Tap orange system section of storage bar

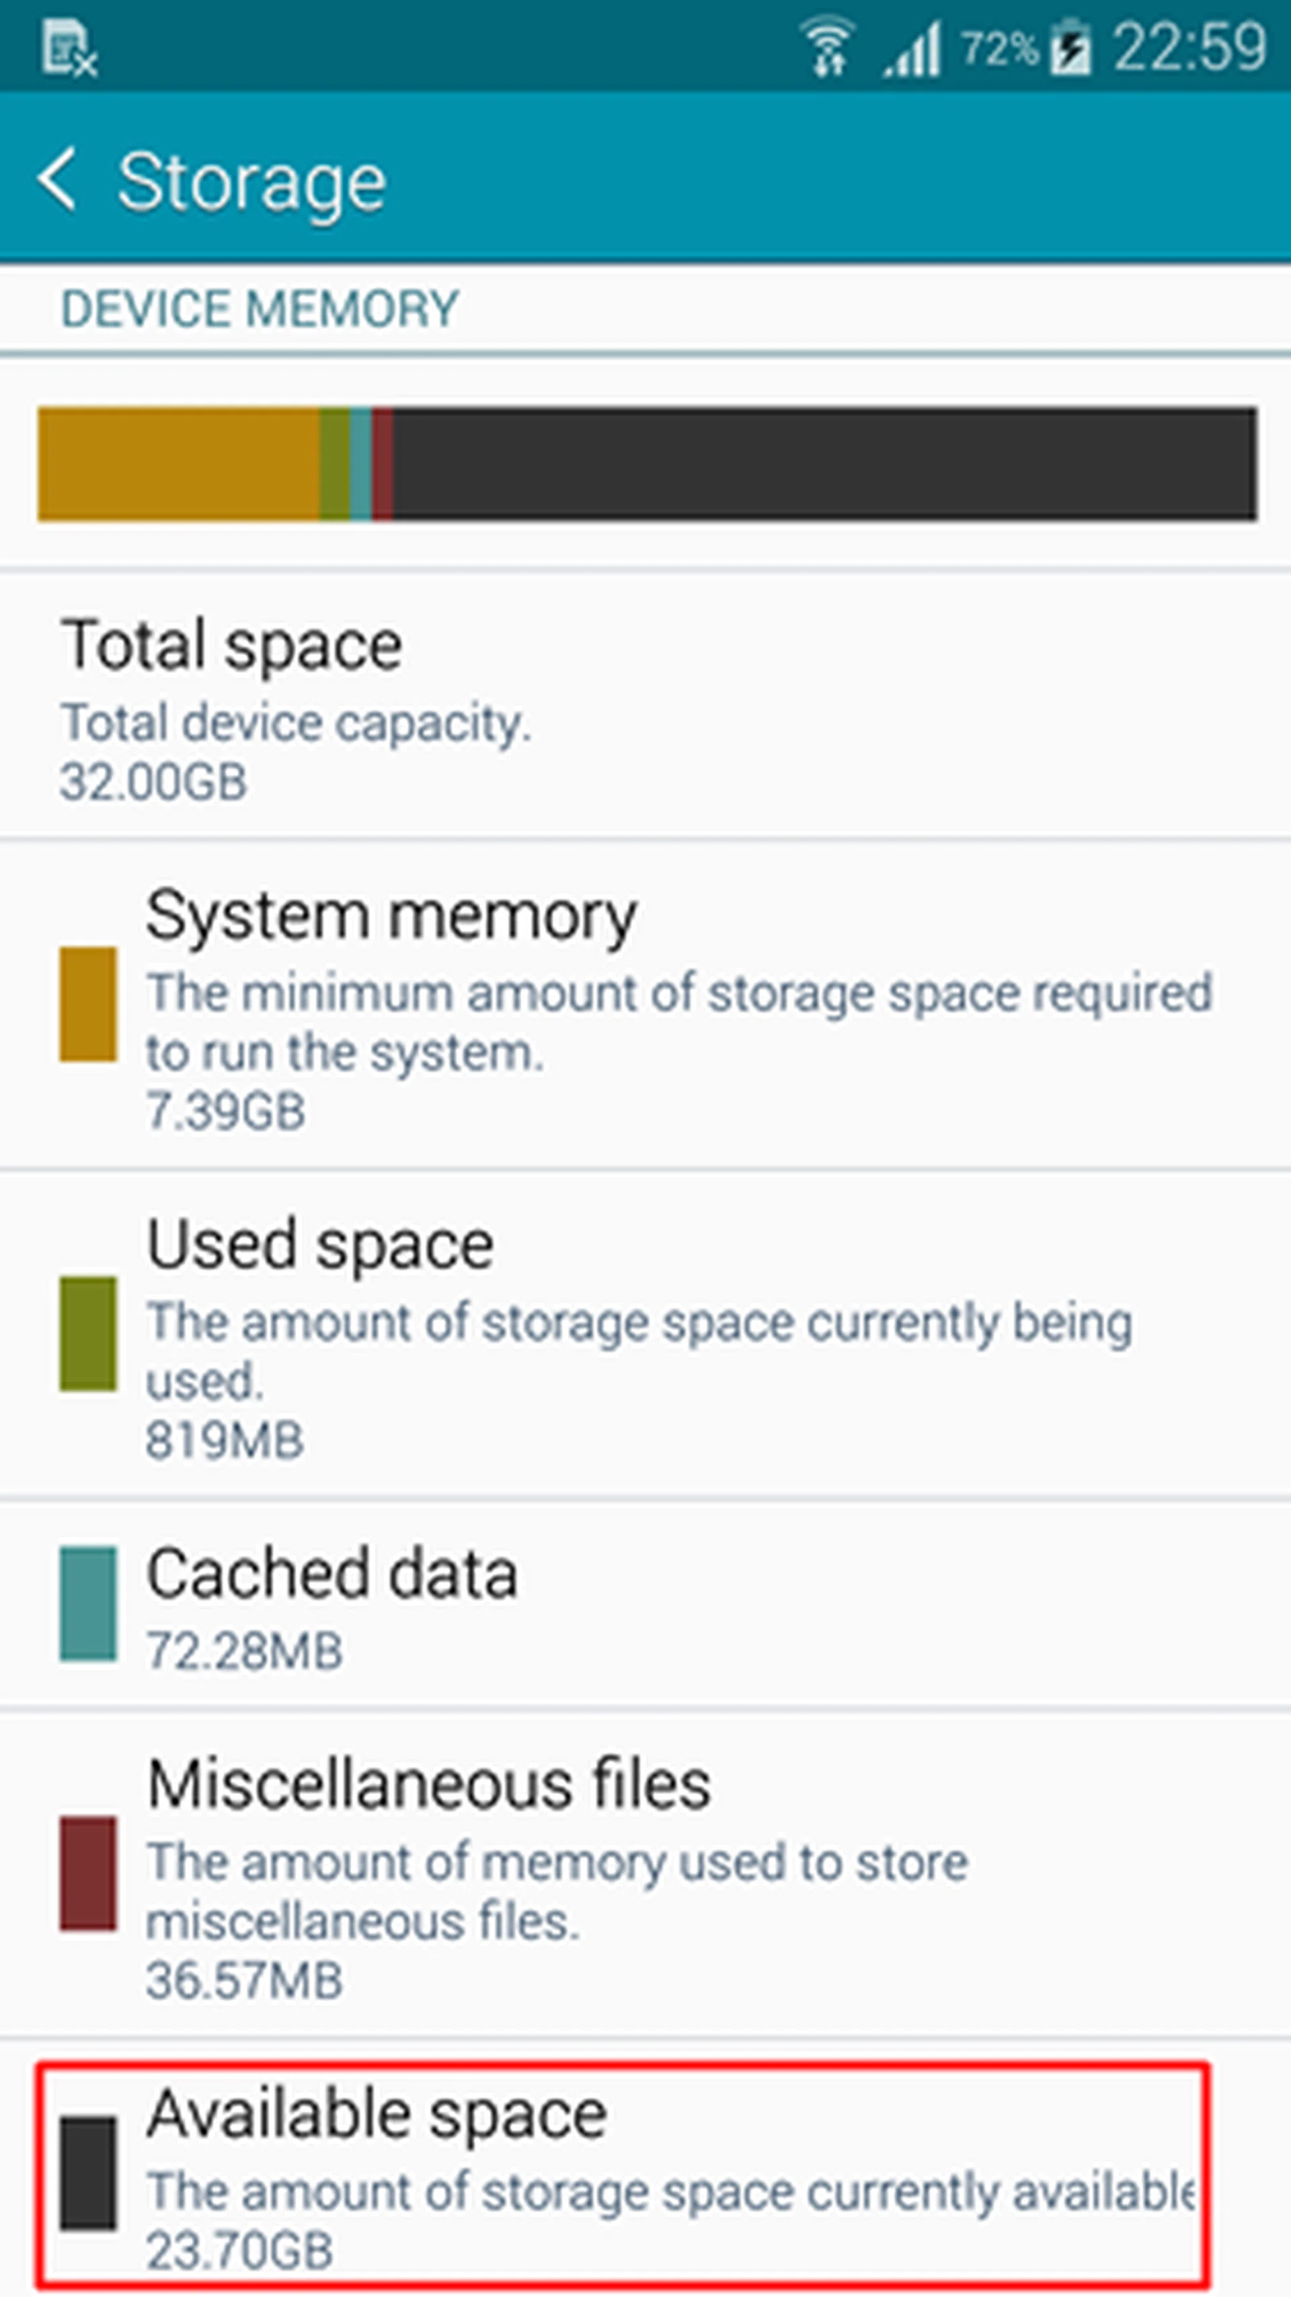point(178,464)
